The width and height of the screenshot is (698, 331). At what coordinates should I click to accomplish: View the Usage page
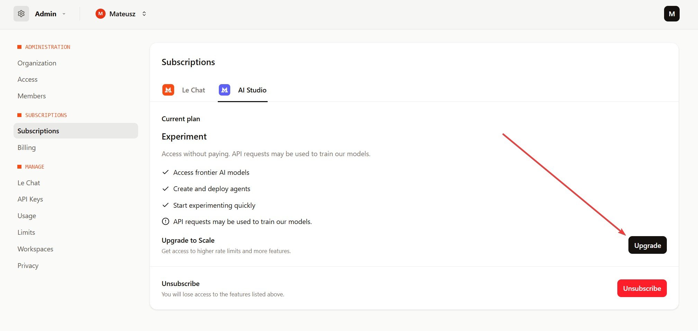click(27, 216)
